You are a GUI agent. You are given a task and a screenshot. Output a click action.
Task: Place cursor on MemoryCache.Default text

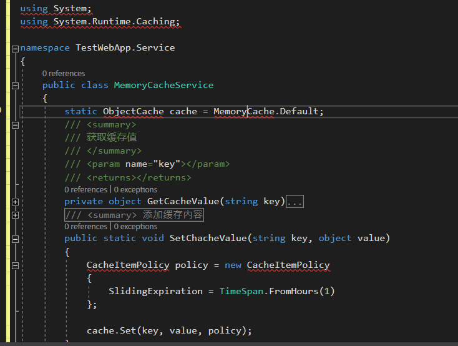tap(268, 111)
